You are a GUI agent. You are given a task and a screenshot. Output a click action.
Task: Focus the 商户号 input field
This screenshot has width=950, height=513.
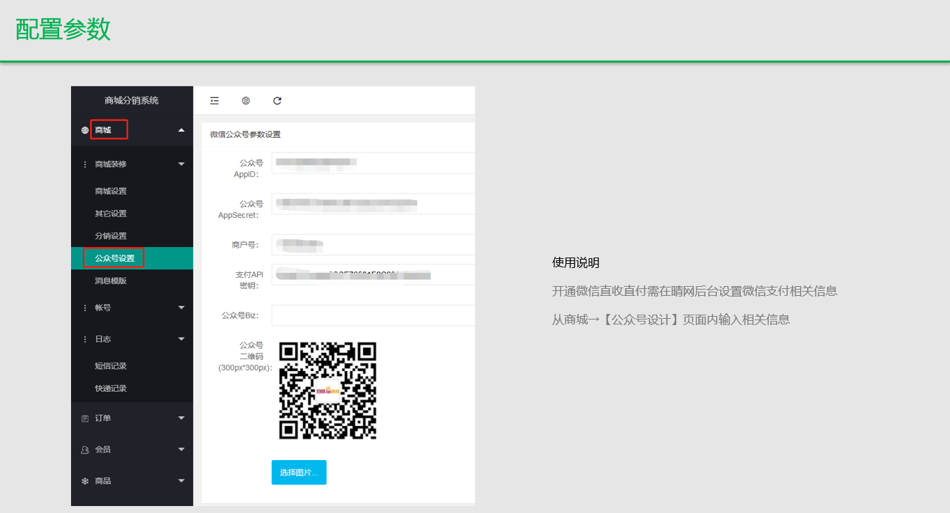[373, 245]
